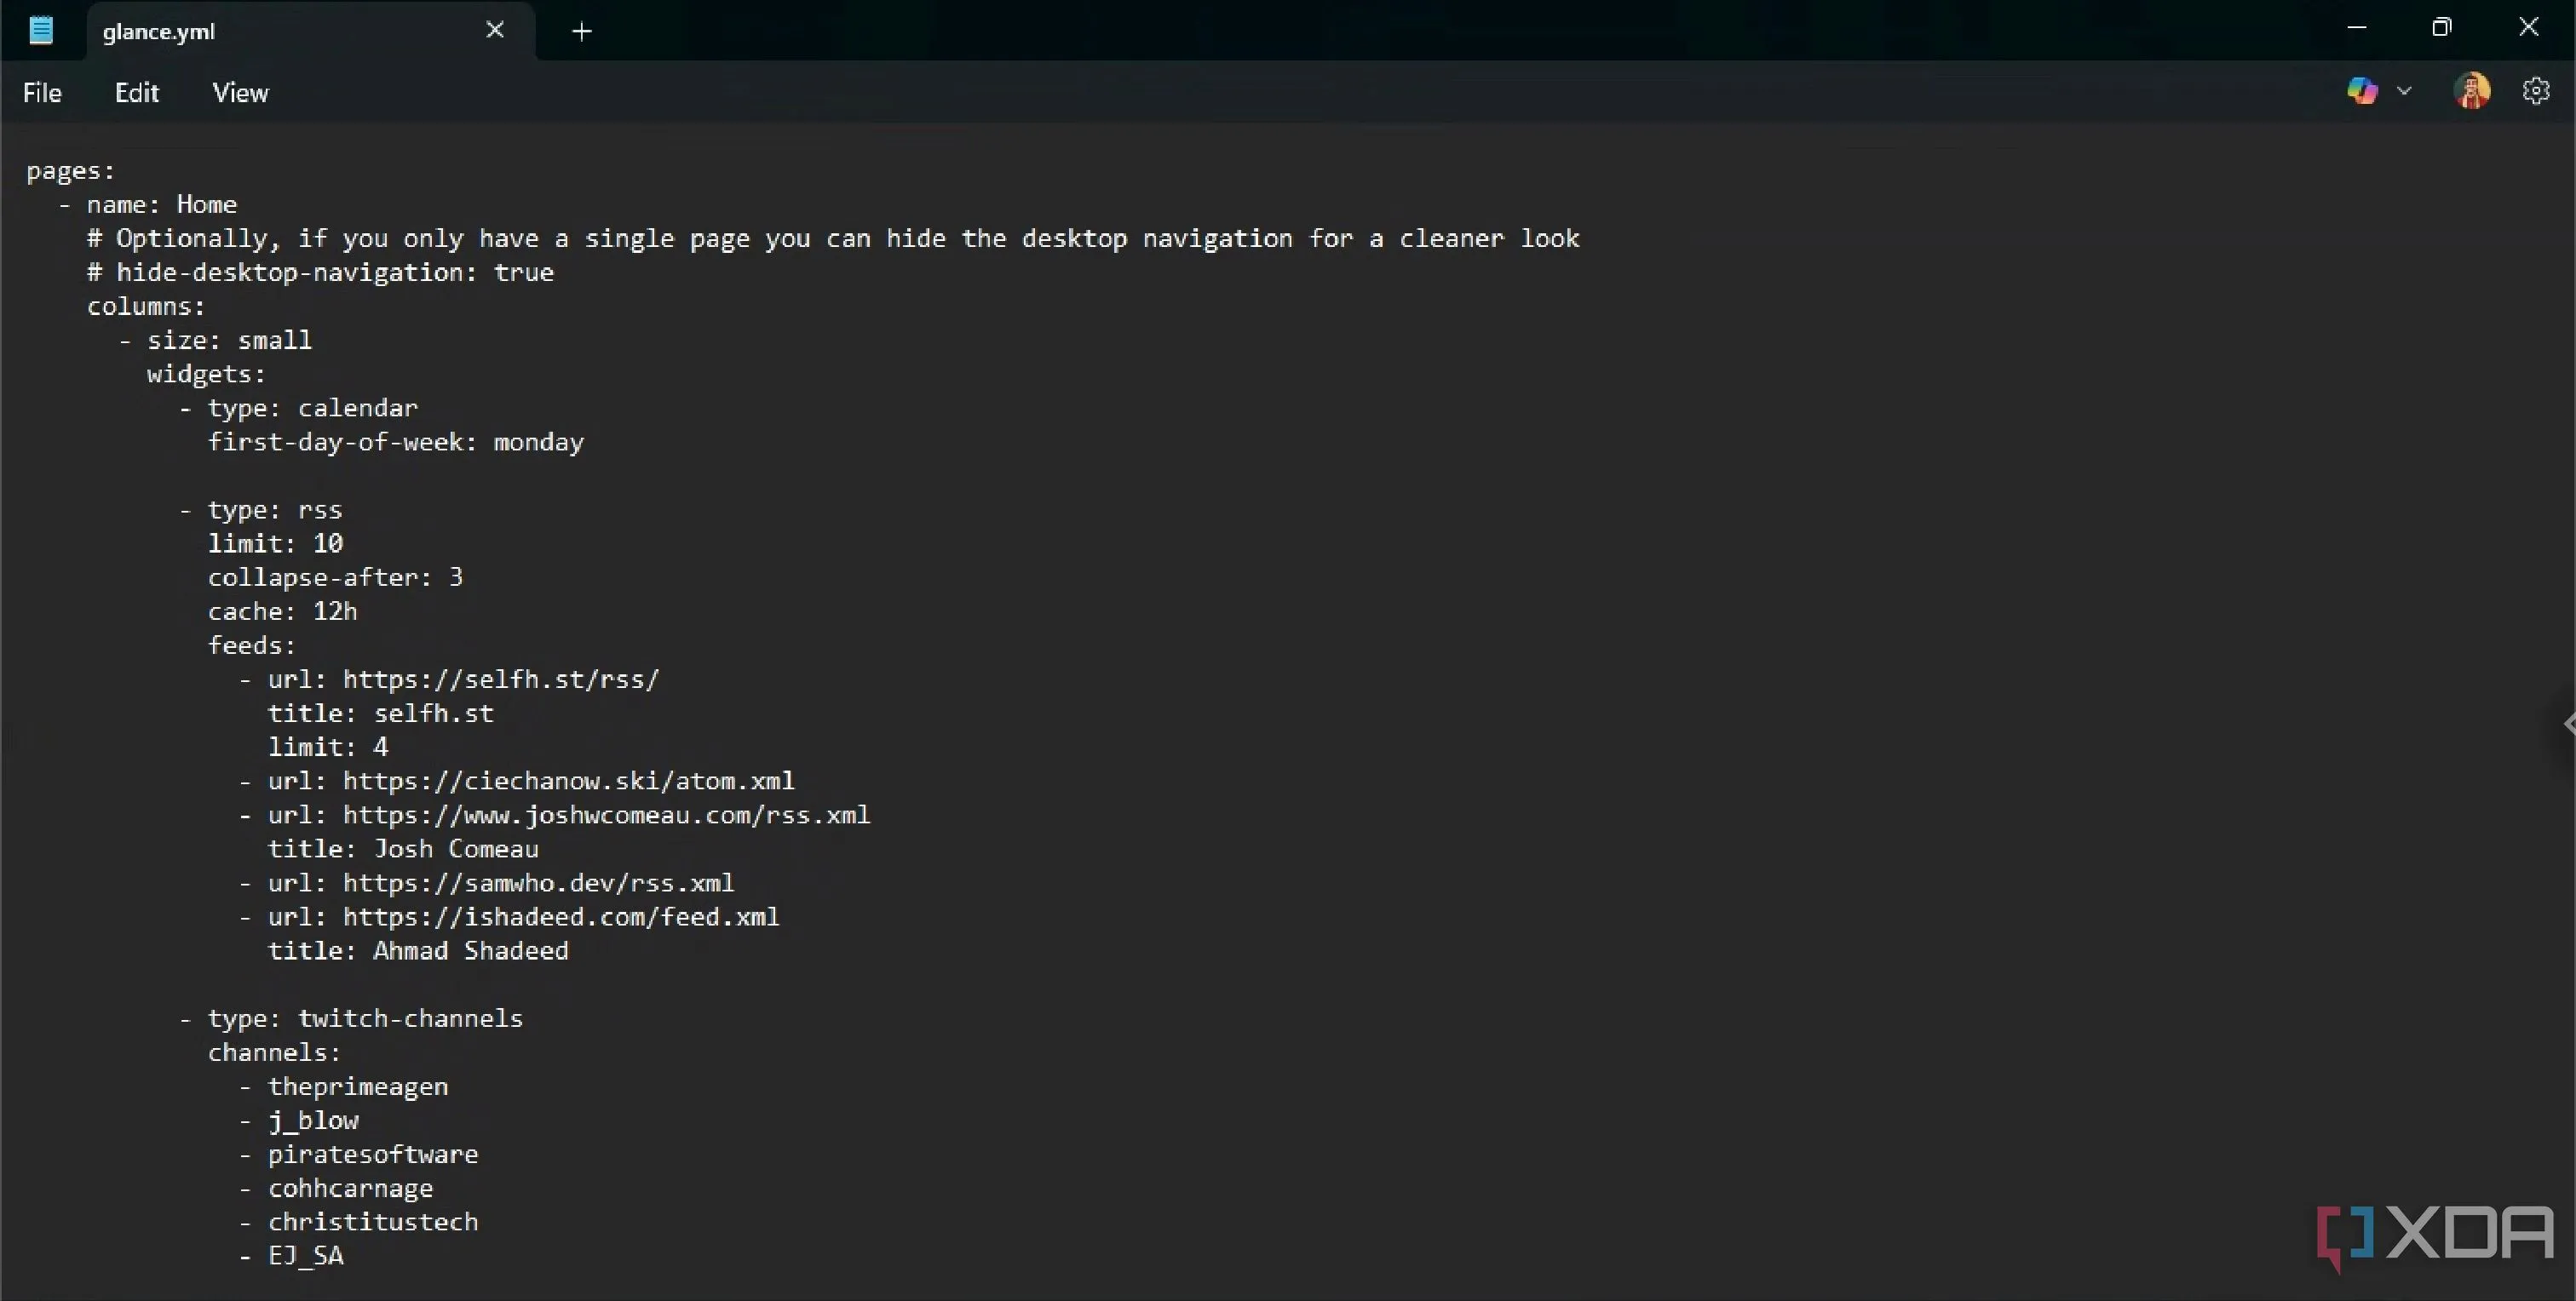Close the Notepad window
Screen dimensions: 2576x1301
2528,28
